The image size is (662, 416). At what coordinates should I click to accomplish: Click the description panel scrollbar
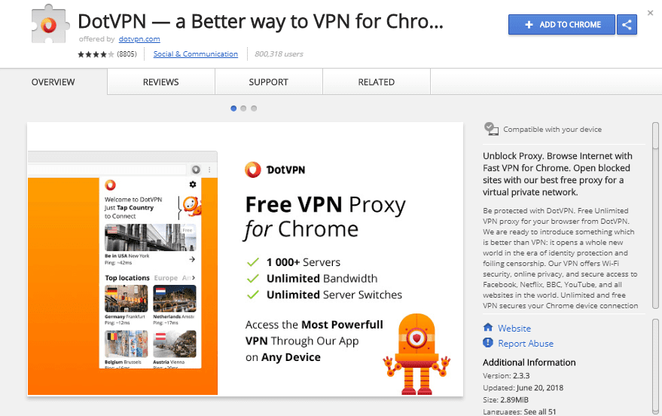655,216
